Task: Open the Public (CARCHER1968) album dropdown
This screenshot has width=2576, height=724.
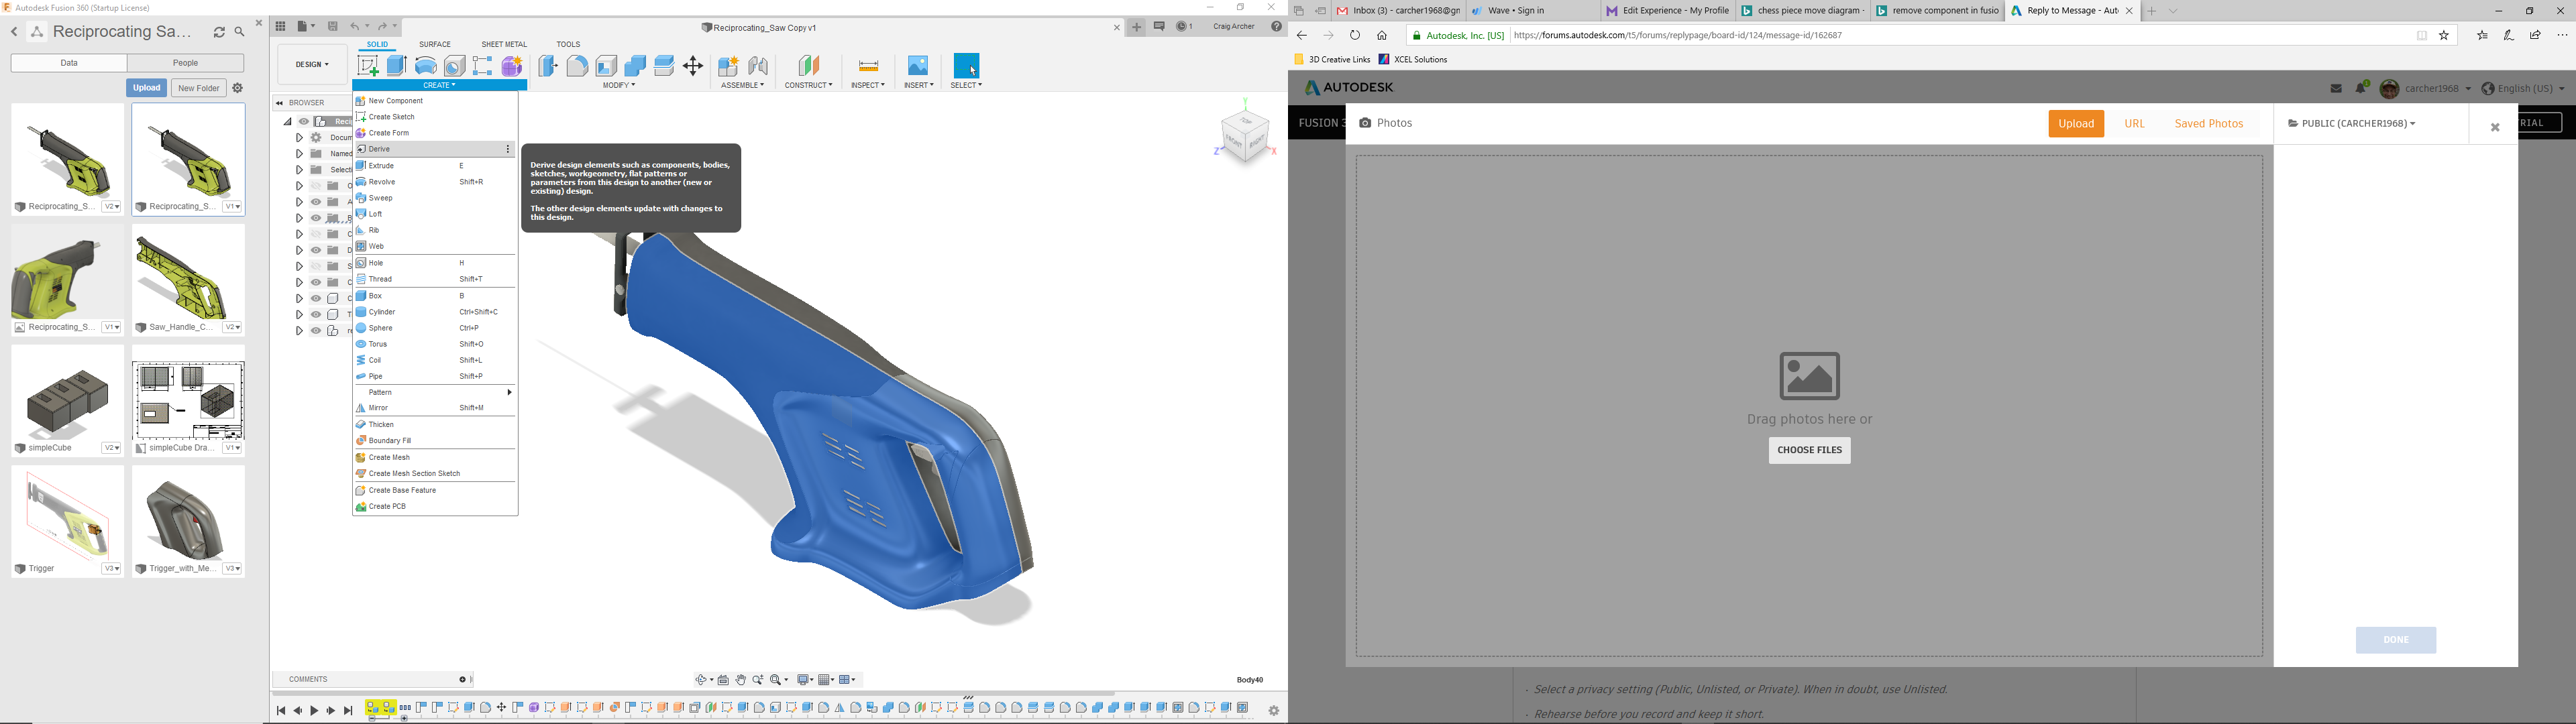Action: point(2351,124)
